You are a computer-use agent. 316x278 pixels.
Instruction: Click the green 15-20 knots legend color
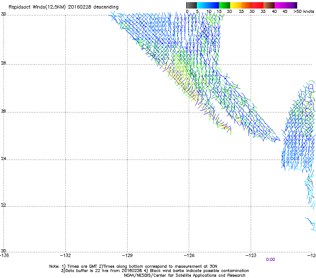225,5
